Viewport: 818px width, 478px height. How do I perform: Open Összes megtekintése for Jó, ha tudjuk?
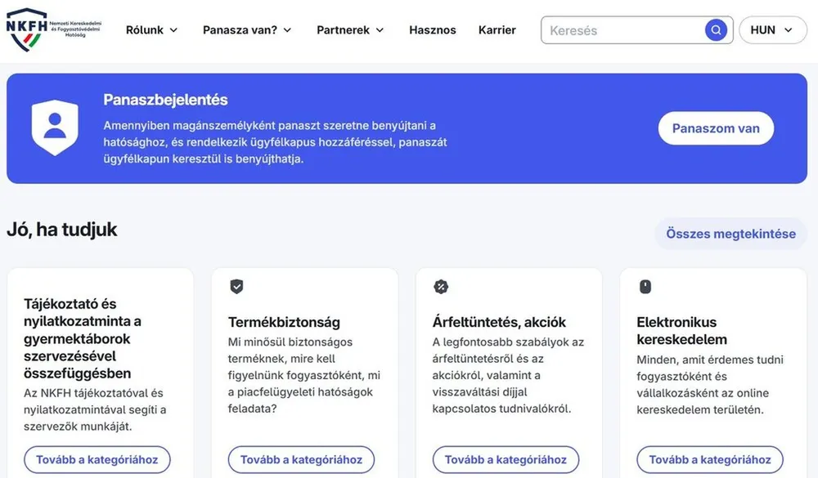[x=730, y=233]
